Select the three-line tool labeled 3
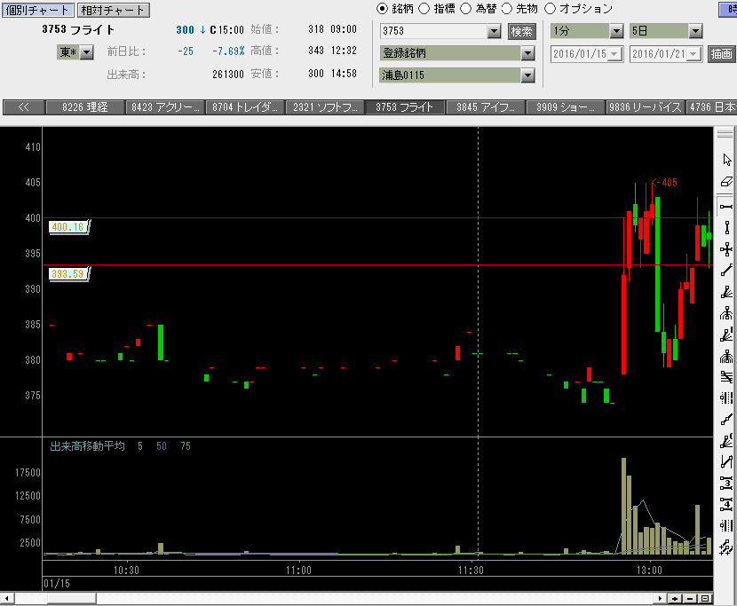737x606 pixels. point(726,483)
